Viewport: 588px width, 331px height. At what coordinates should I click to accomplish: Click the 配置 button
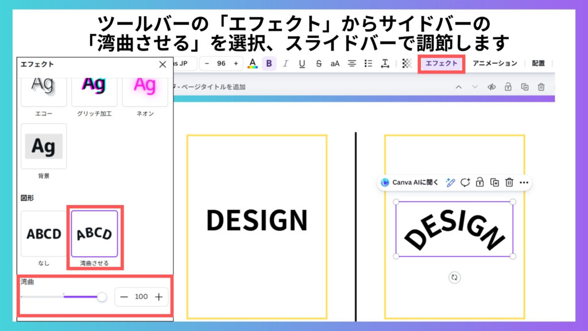pyautogui.click(x=538, y=64)
